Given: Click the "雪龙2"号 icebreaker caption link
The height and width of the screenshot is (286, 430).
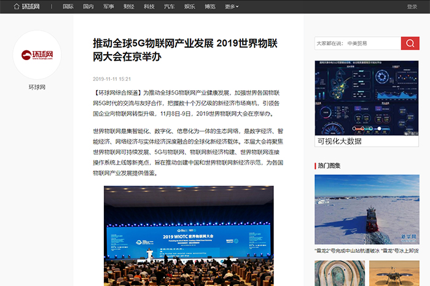Looking at the screenshot, I should tap(367, 250).
